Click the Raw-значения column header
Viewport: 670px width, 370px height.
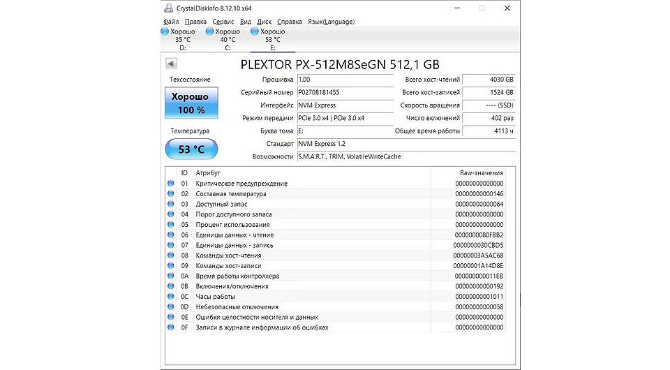click(x=468, y=172)
